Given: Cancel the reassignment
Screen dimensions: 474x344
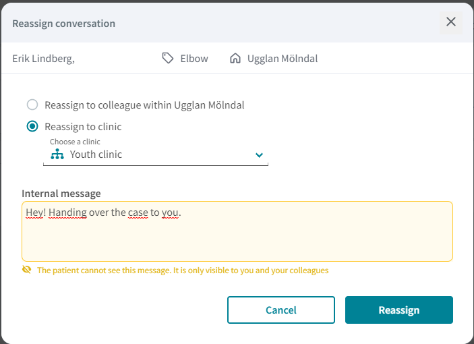Looking at the screenshot, I should 281,310.
